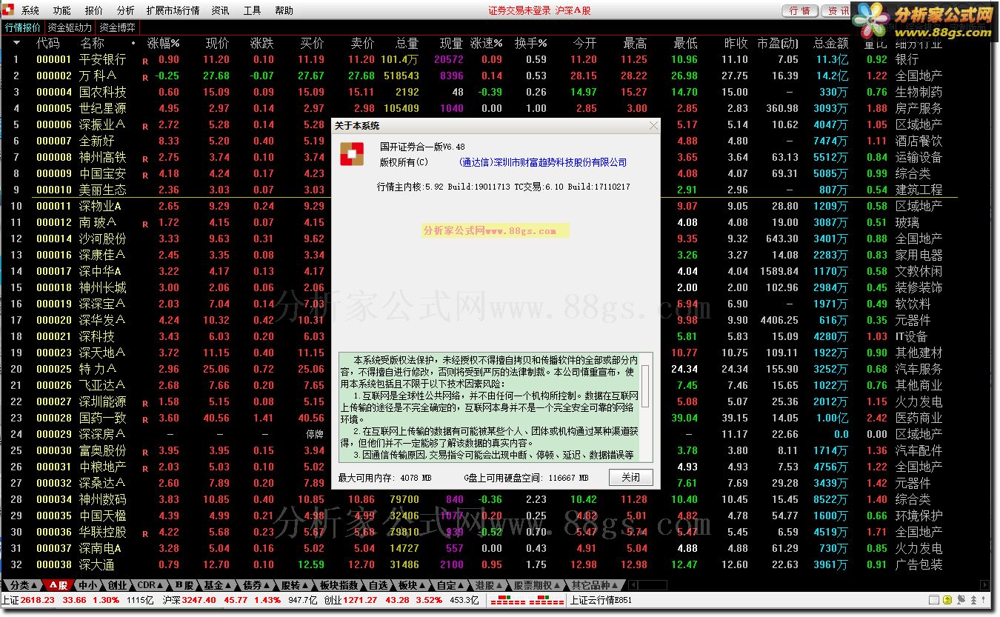
Task: Click the R marker beside 中国宝安
Action: coord(145,176)
